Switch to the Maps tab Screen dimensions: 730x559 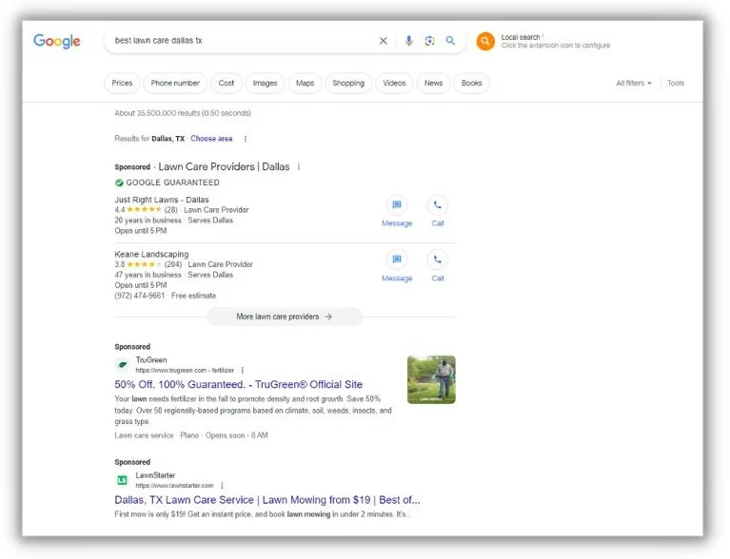pyautogui.click(x=305, y=84)
